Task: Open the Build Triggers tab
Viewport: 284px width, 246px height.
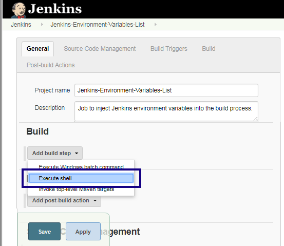Action: [x=169, y=49]
